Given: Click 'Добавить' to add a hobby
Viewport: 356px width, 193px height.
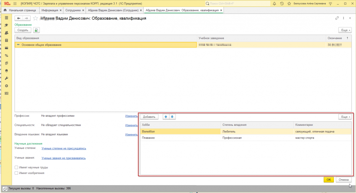Looking at the screenshot, I should tap(149, 117).
